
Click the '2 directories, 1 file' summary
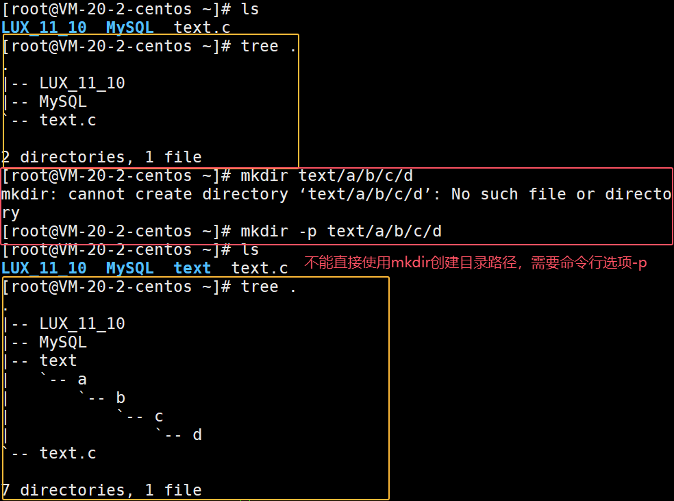tap(101, 157)
